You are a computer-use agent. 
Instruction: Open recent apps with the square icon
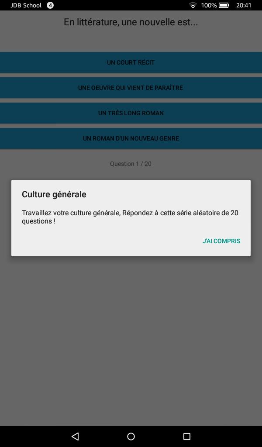[187, 437]
